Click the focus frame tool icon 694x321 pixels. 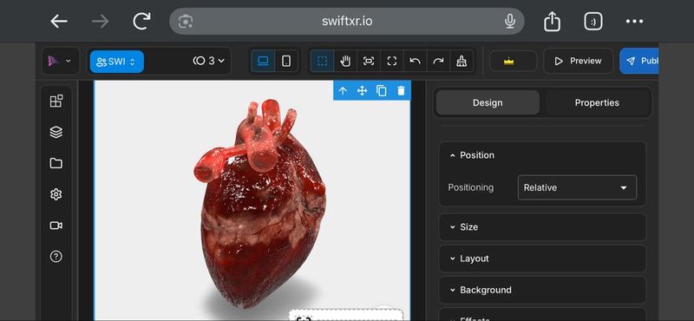coord(369,61)
